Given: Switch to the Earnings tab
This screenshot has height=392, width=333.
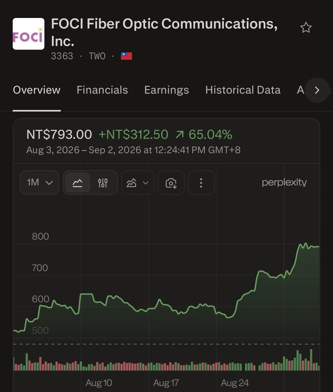Looking at the screenshot, I should point(166,90).
